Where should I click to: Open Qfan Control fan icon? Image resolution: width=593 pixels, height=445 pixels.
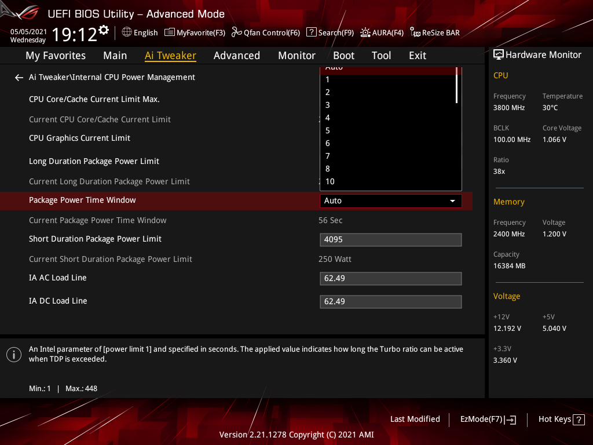[237, 32]
